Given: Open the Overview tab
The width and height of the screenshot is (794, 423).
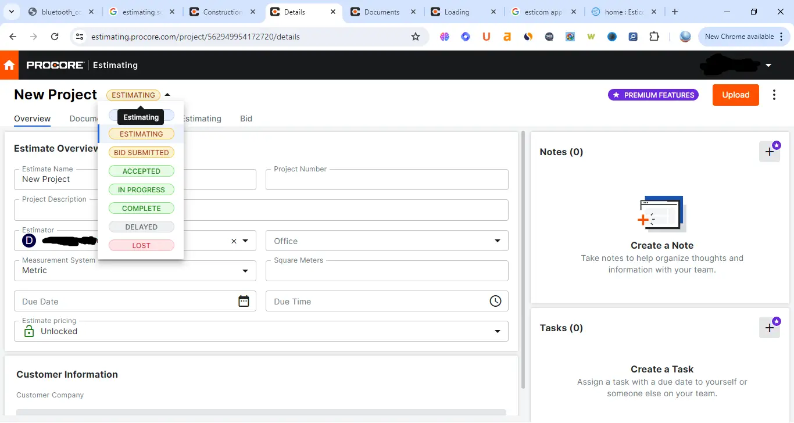Looking at the screenshot, I should (32, 119).
